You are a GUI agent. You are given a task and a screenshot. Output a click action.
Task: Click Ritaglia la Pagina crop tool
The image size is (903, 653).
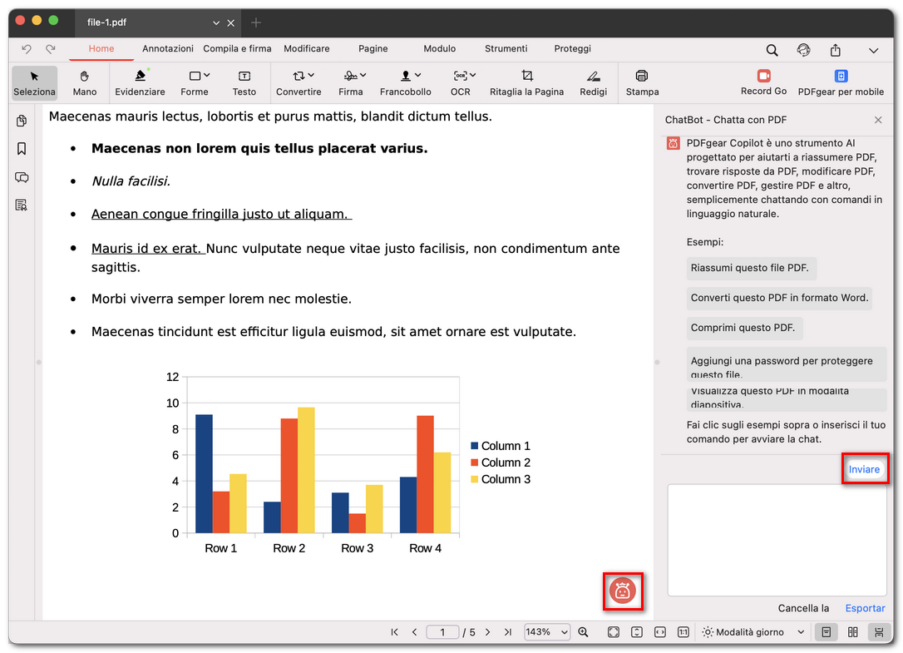526,82
